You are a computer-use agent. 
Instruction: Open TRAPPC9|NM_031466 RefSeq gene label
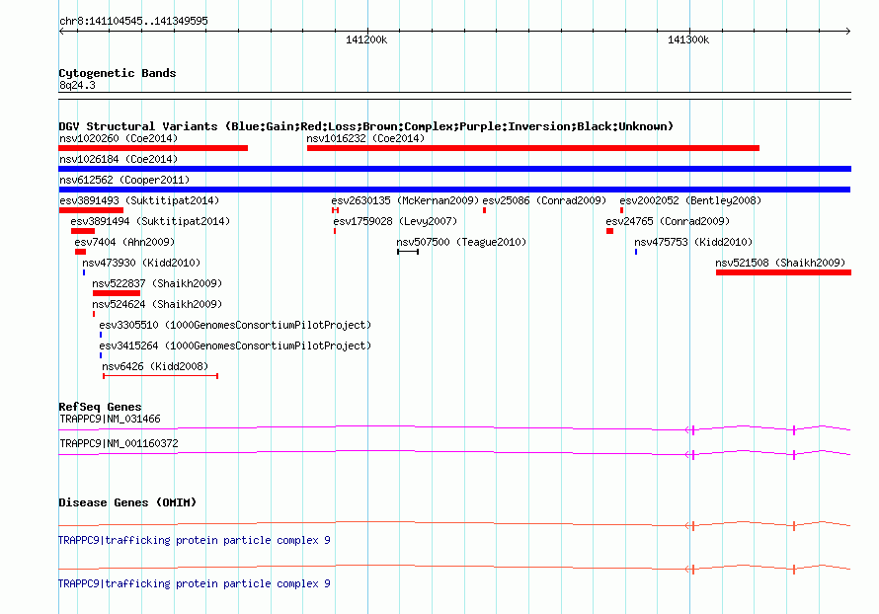(110, 420)
